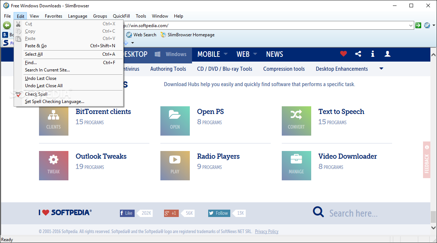This screenshot has width=437, height=243.
Task: Click the Video Downloader heading link
Action: [348, 156]
